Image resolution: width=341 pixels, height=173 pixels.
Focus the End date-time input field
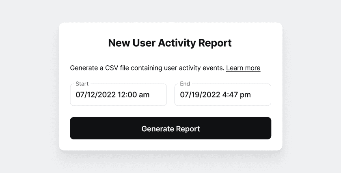222,95
